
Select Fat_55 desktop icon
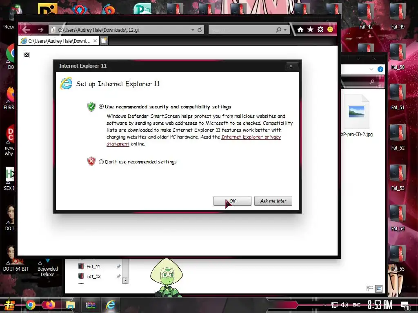398,258
